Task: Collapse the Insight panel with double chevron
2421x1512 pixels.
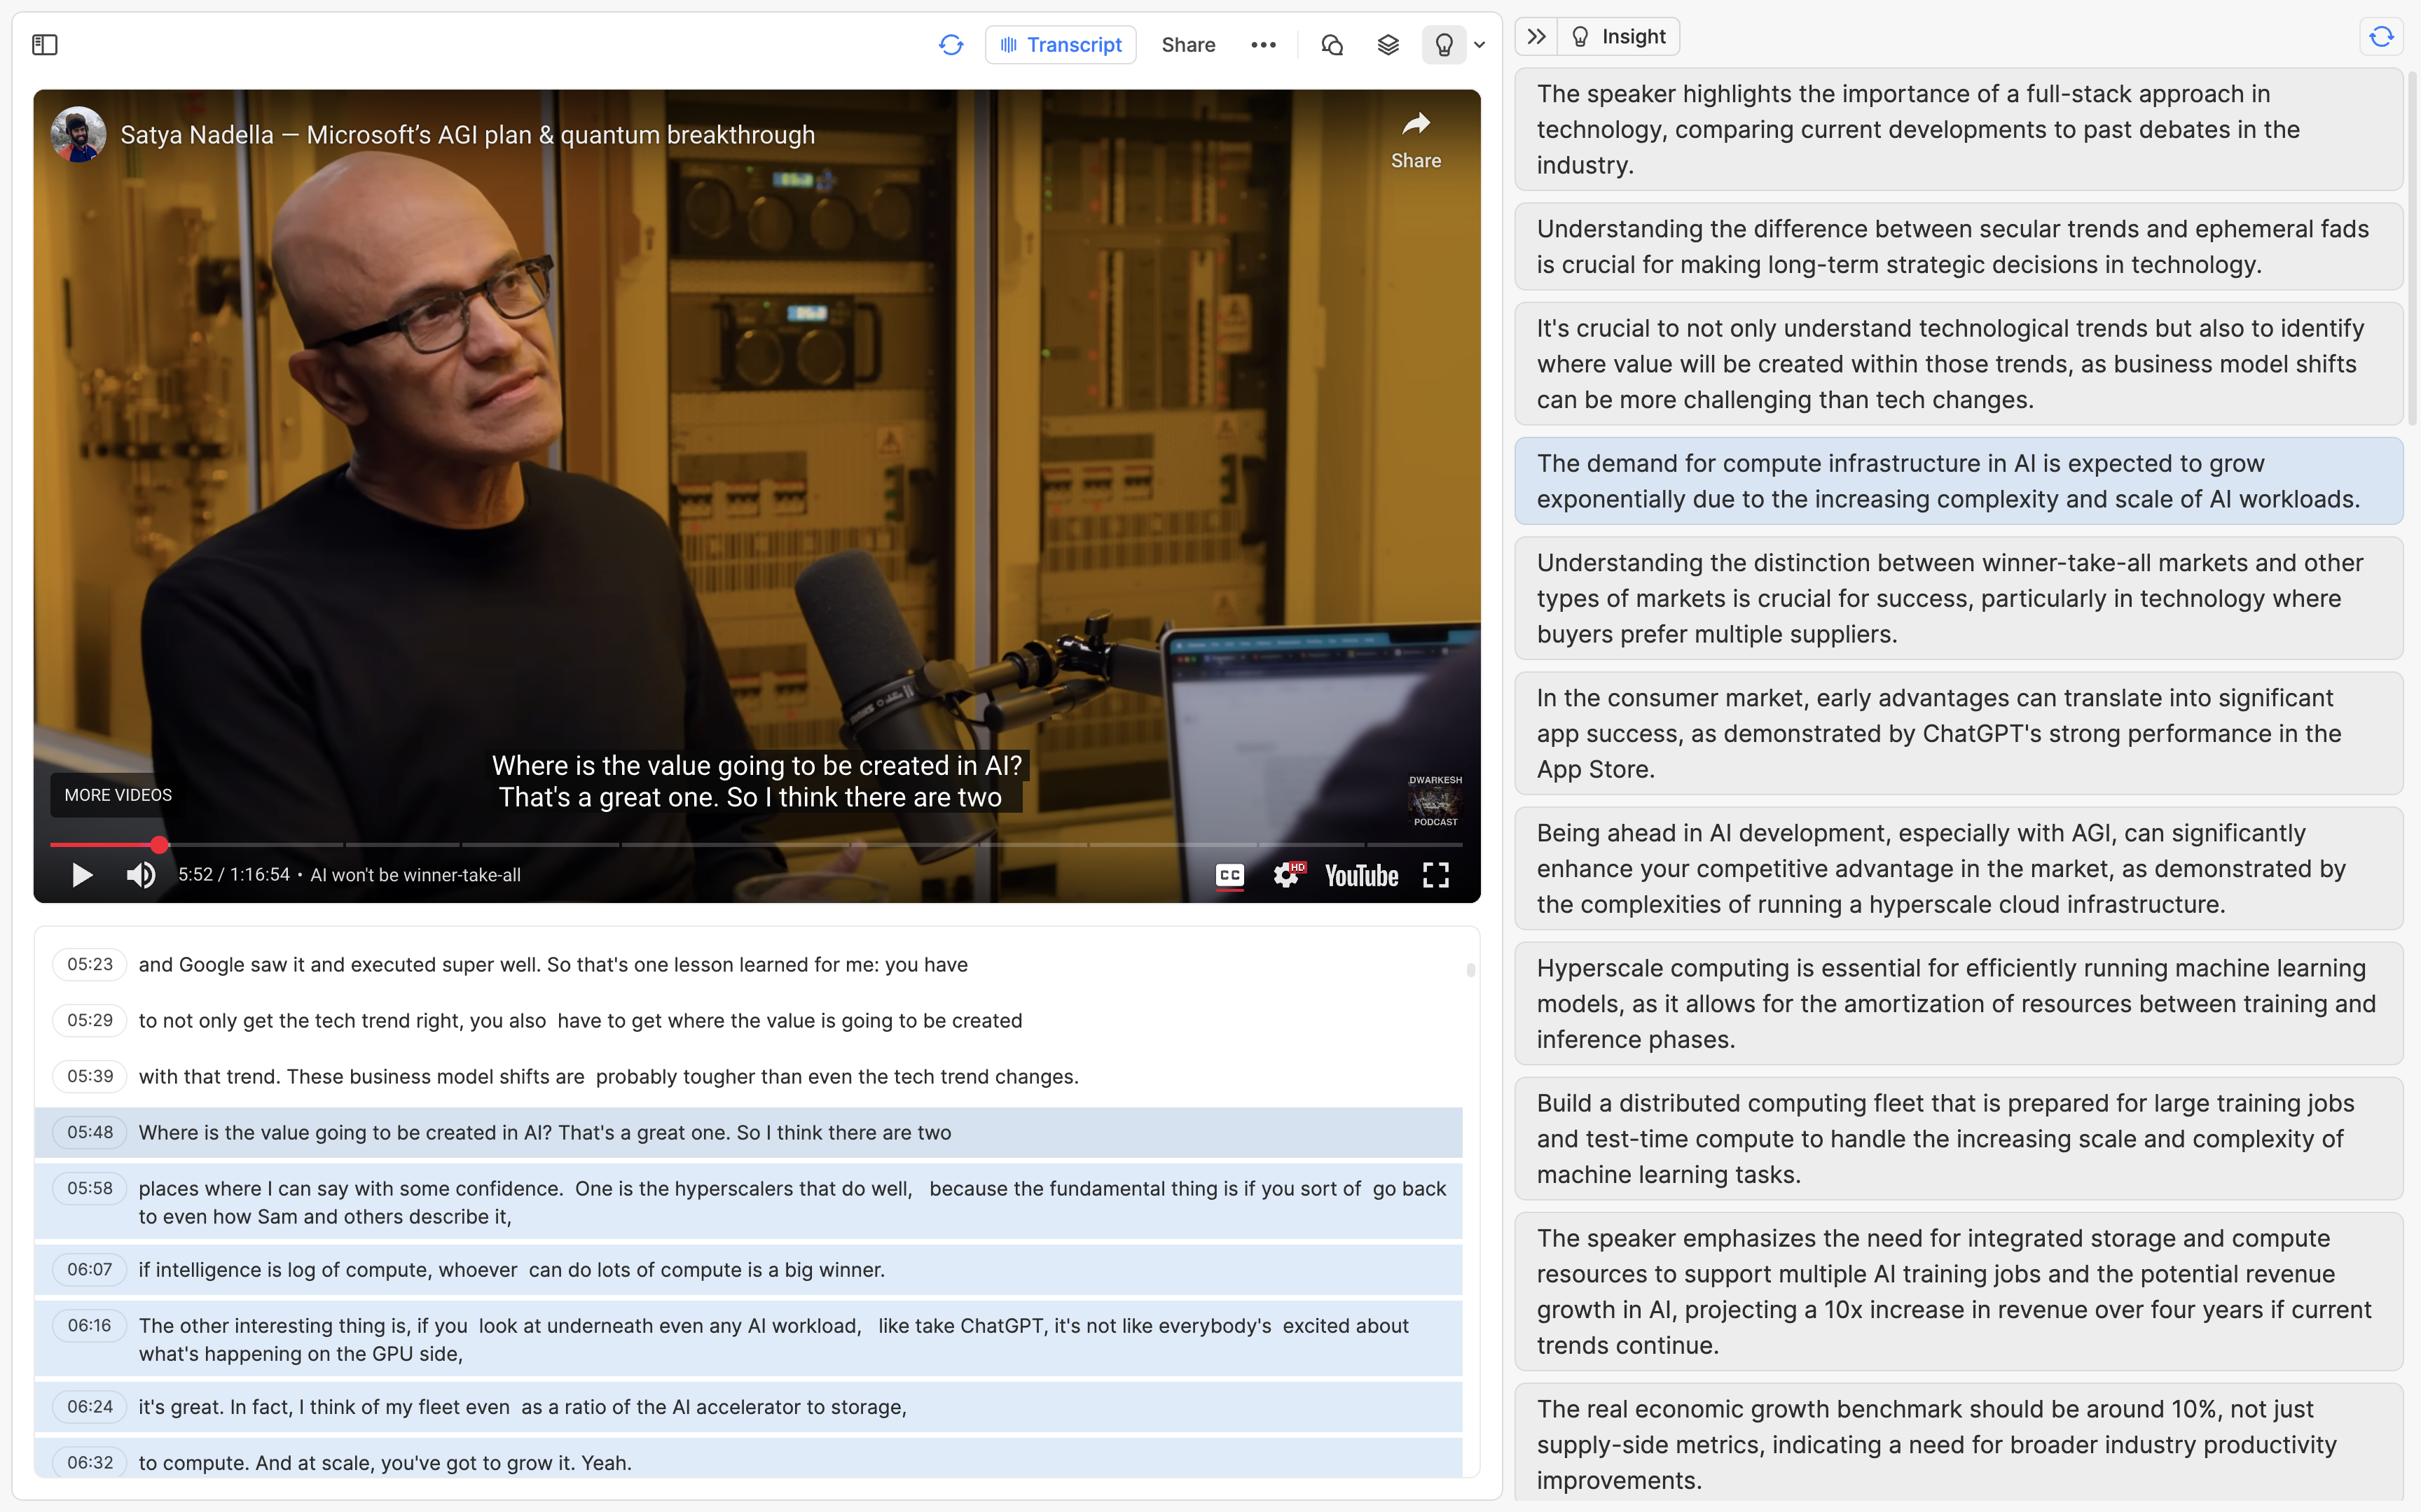Action: (1537, 37)
